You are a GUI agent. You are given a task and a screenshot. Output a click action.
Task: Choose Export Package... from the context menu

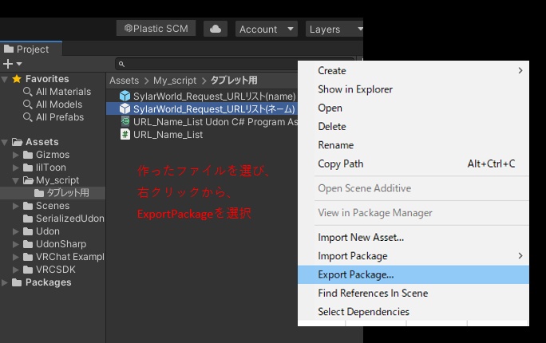point(413,274)
